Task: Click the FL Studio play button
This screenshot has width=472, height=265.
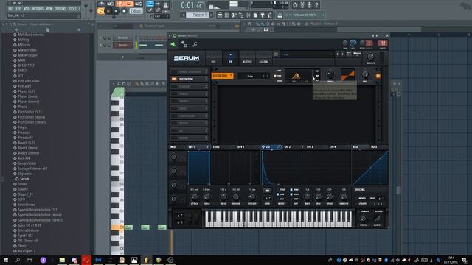Action: coord(108,12)
